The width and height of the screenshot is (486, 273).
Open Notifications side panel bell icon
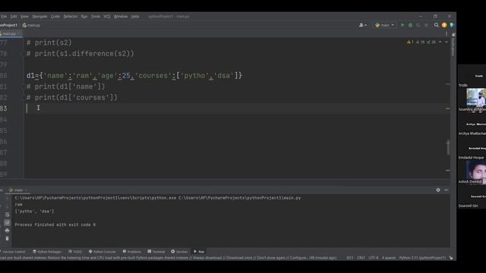point(453,35)
